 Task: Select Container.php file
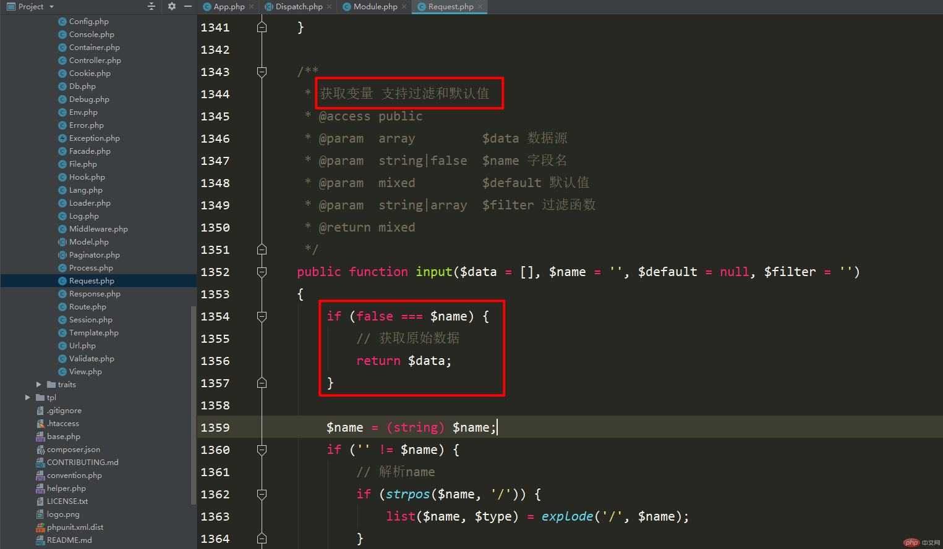coord(94,48)
